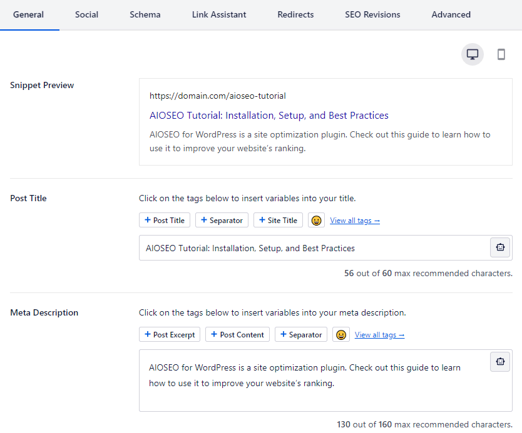Go to the Redirects tab
The width and height of the screenshot is (522, 433).
coord(295,14)
